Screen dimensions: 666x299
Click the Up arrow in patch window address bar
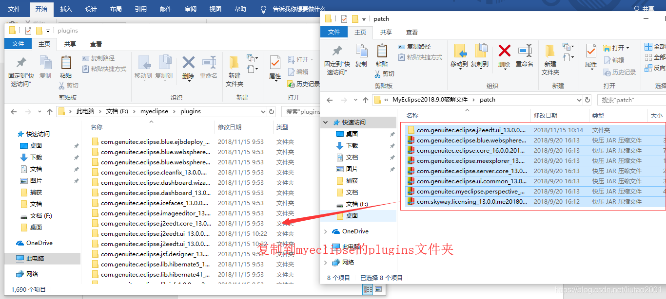pos(366,100)
